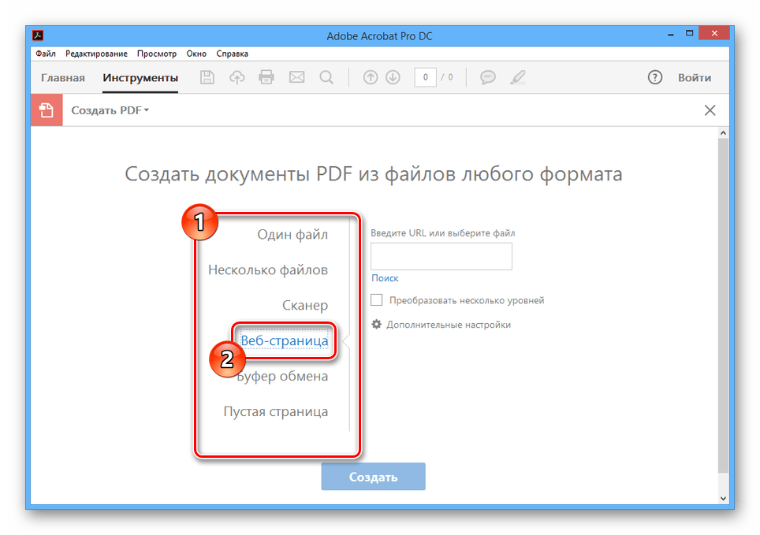Click the next page down-arrow icon
Screen dimensions: 760x535
(x=393, y=77)
